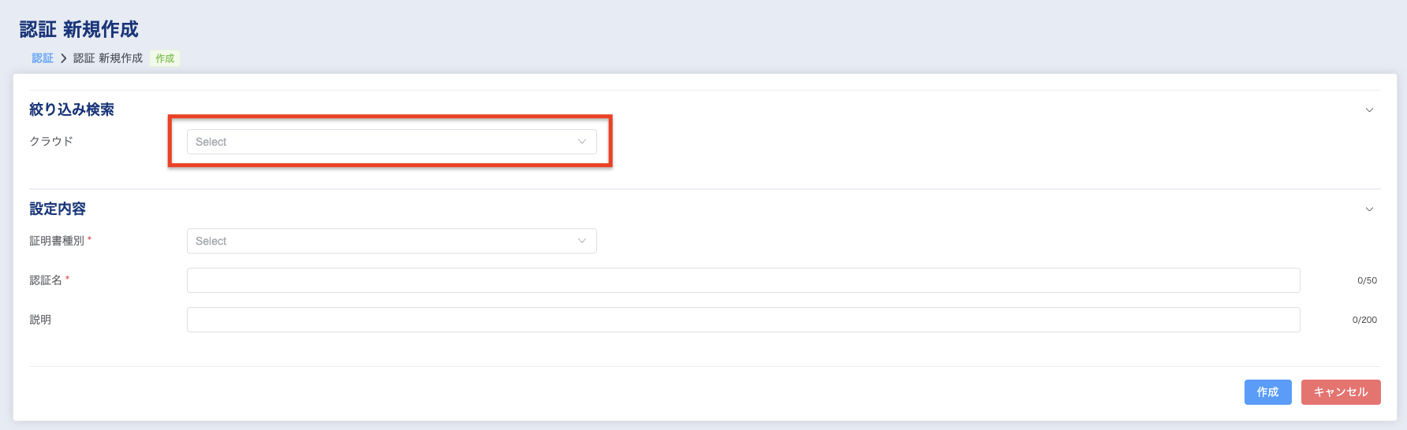Click the 絞り込み検索 section heading
The height and width of the screenshot is (430, 1407).
[x=72, y=109]
